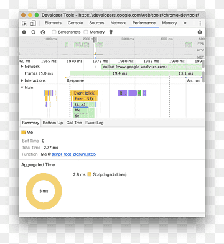Screen dimensions: 224x244
Task: Click the Scripting (children) color legend swatch
Action: pyautogui.click(x=90, y=174)
